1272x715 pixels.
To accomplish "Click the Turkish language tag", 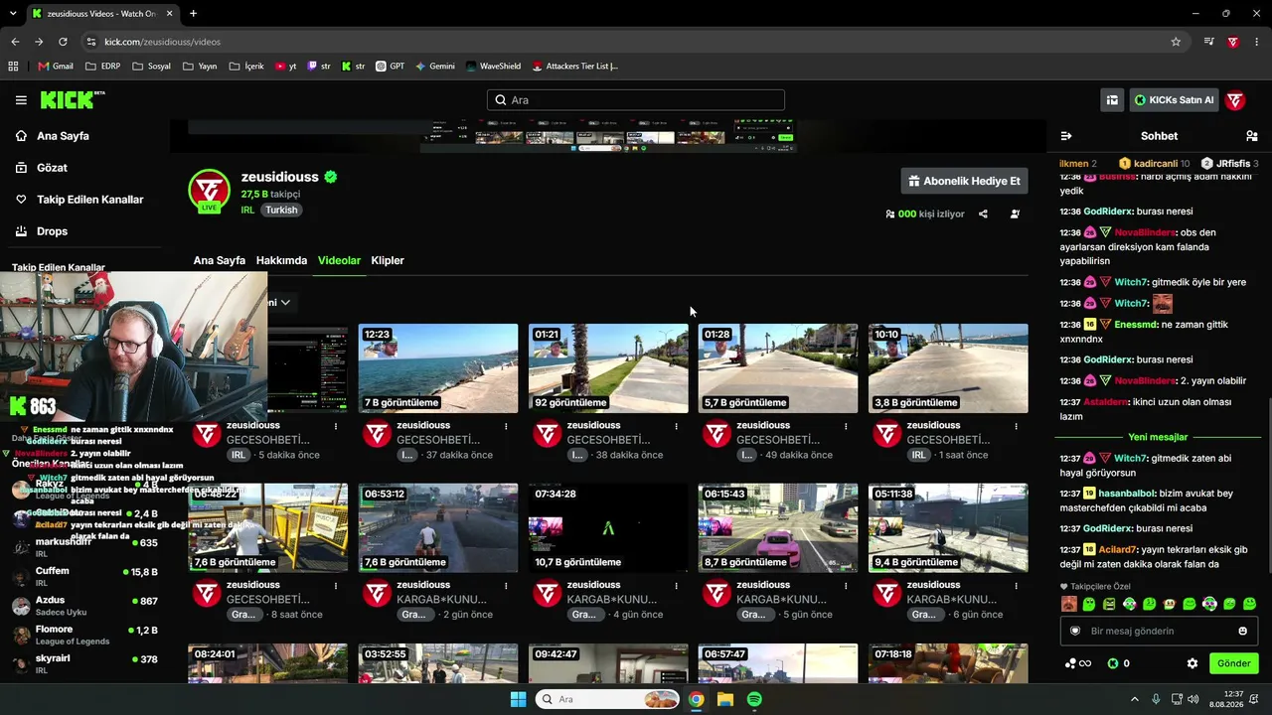I will point(281,210).
